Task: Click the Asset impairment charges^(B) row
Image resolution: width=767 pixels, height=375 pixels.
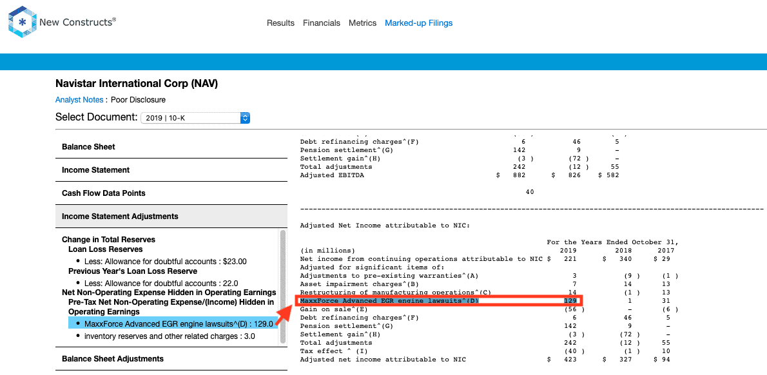Action: 485,284
